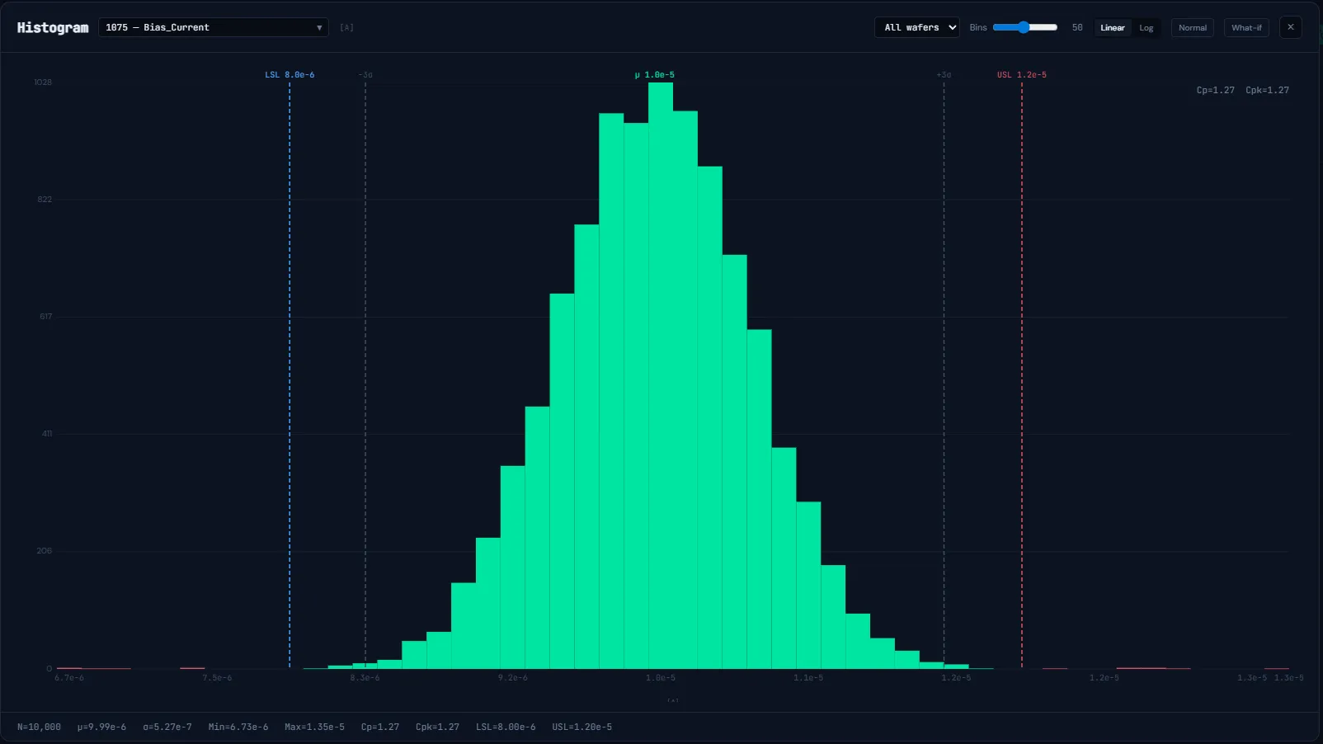Click the +3σ sigma marker

(943, 75)
